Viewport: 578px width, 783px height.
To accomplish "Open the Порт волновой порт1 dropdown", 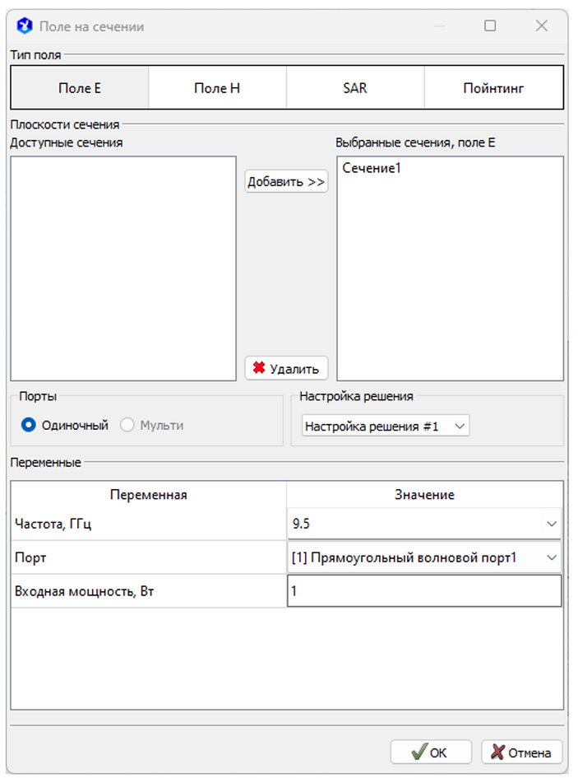I will pyautogui.click(x=423, y=557).
